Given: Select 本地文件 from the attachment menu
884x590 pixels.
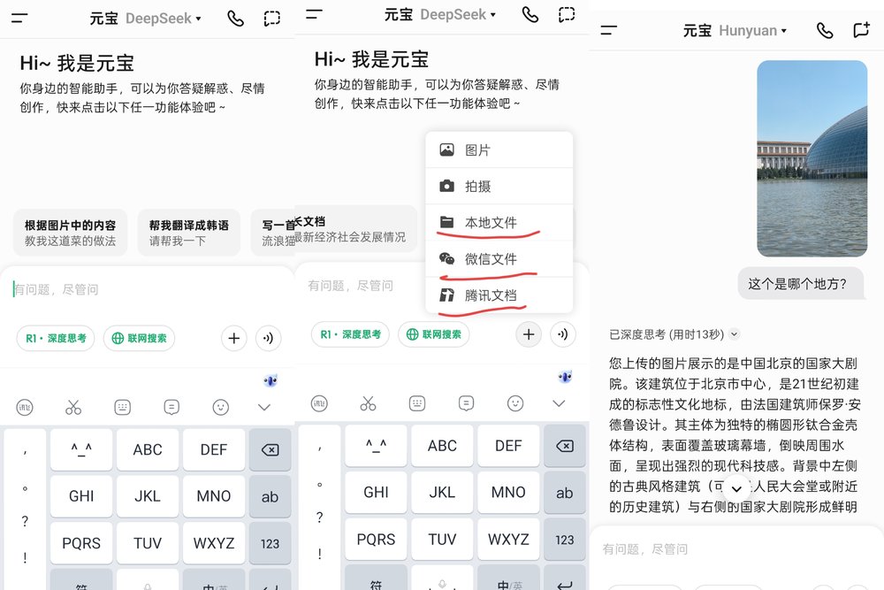Looking at the screenshot, I should pos(499,223).
